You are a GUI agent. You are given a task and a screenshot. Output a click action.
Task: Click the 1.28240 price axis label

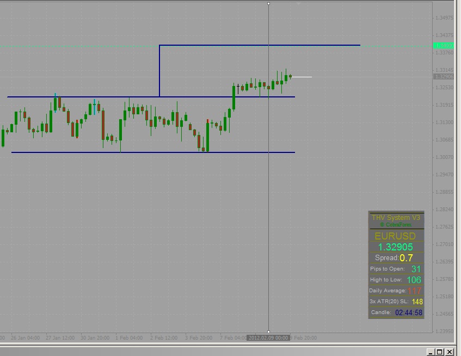444,210
